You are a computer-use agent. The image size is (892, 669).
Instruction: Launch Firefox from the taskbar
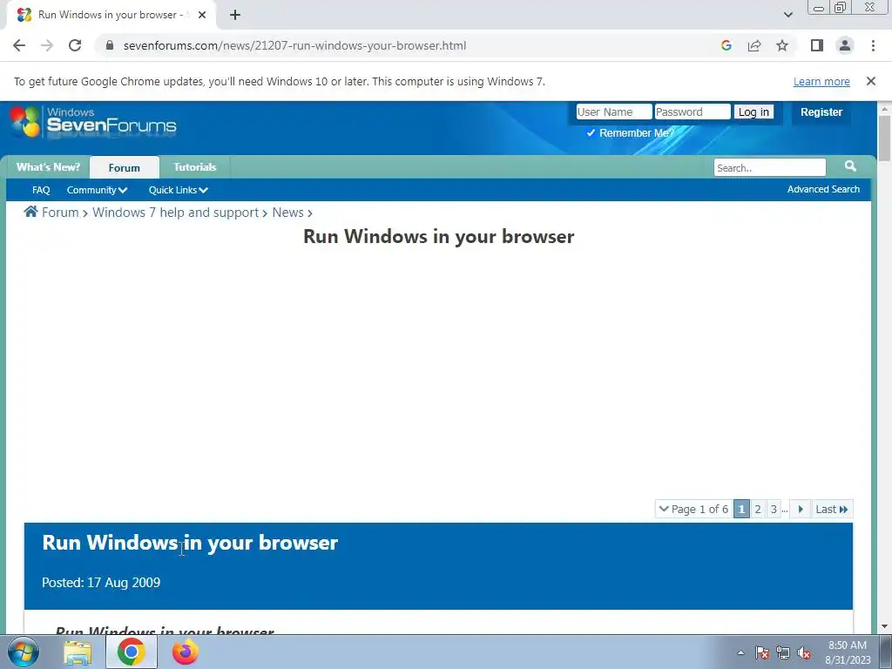tap(186, 652)
